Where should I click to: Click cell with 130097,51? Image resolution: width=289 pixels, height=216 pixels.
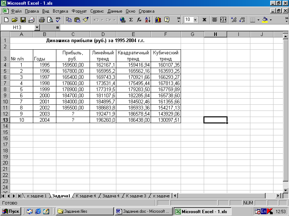tap(166, 120)
